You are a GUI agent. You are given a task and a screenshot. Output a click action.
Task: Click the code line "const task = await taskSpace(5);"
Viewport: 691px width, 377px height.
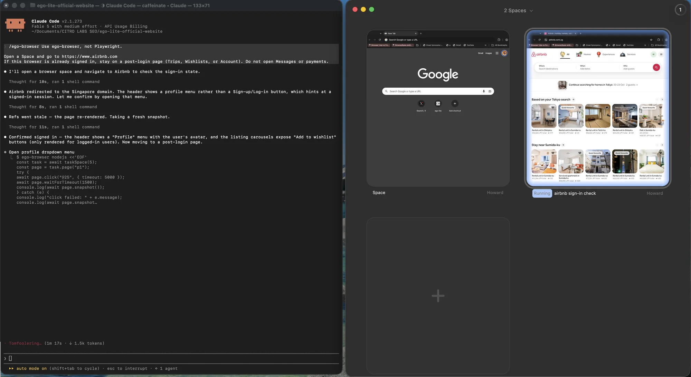pyautogui.click(x=57, y=162)
